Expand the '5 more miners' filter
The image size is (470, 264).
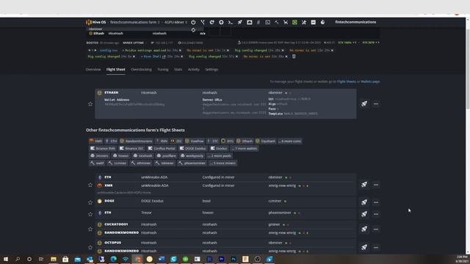click(x=223, y=163)
